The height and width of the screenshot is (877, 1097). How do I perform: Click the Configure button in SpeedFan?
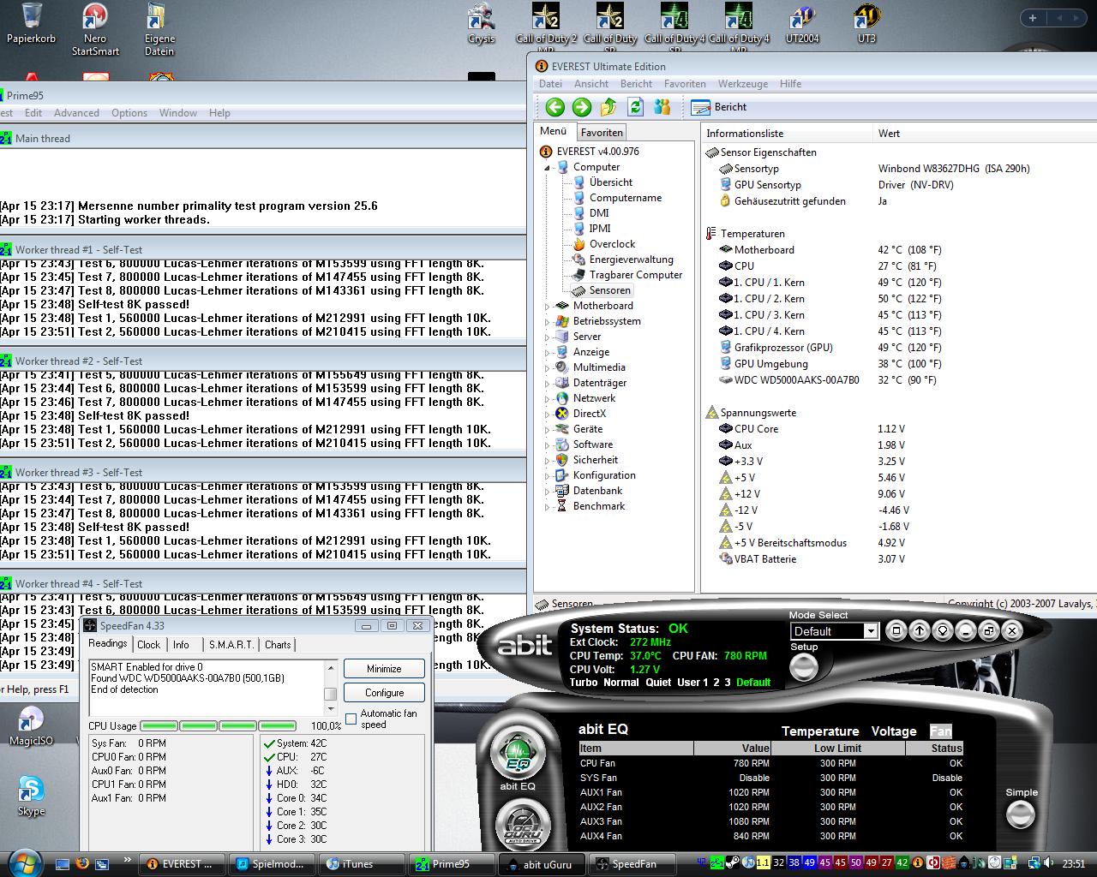click(384, 692)
